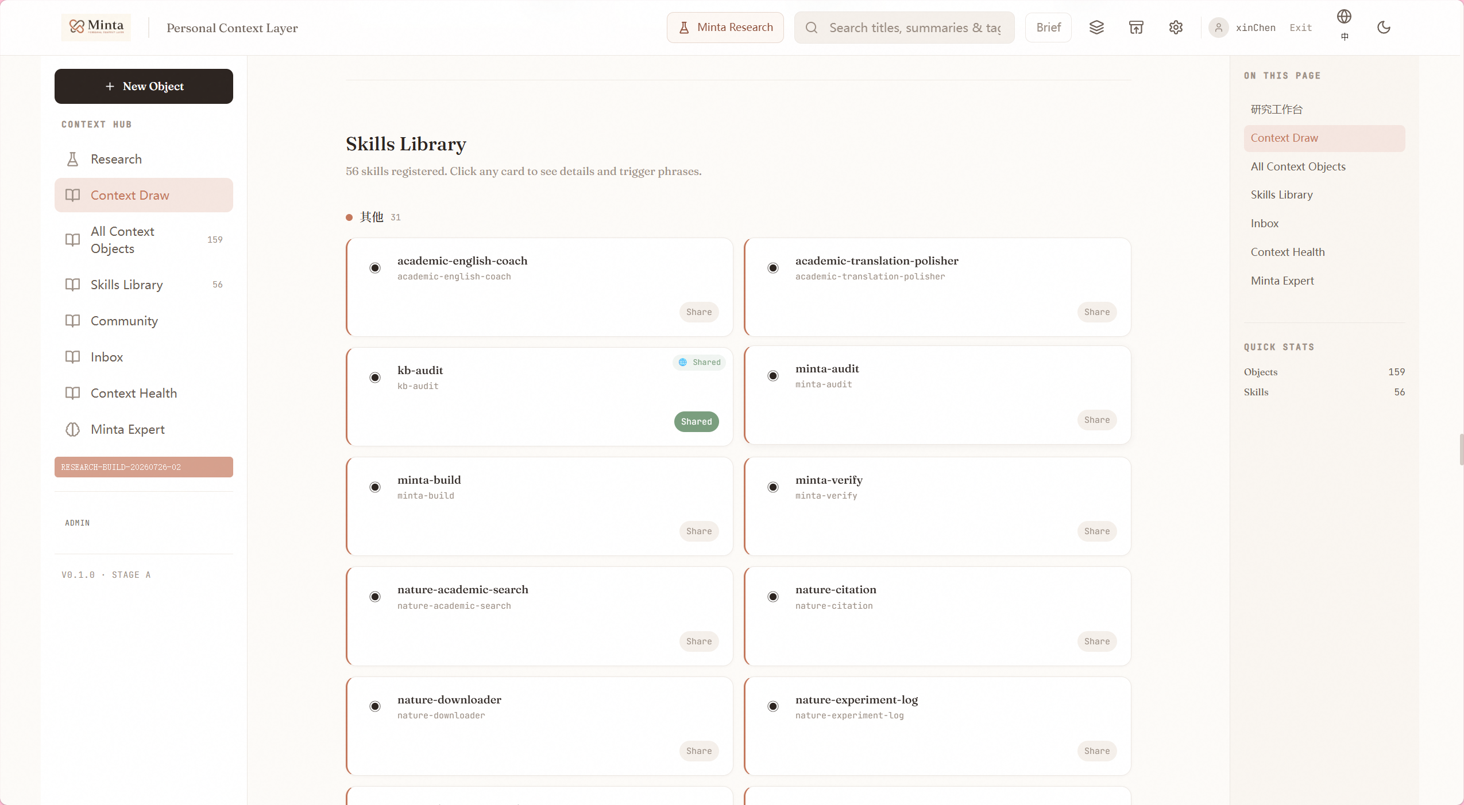Click the Research flask icon in sidebar

point(72,159)
